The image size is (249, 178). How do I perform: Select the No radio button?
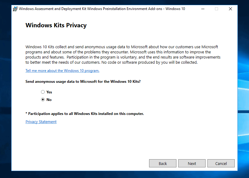43,99
